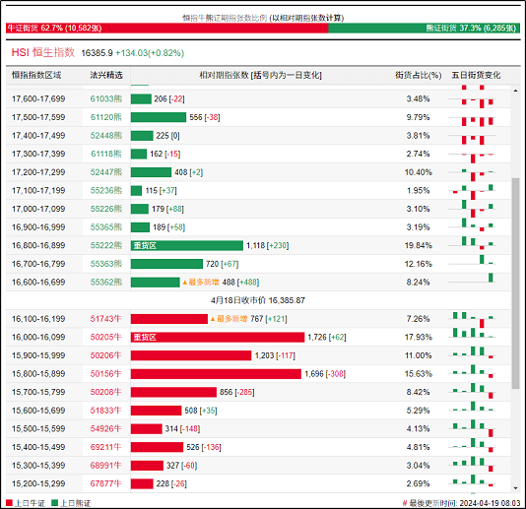Click the vertical scrollbar thumb
The width and height of the screenshot is (526, 509).
tap(515, 284)
